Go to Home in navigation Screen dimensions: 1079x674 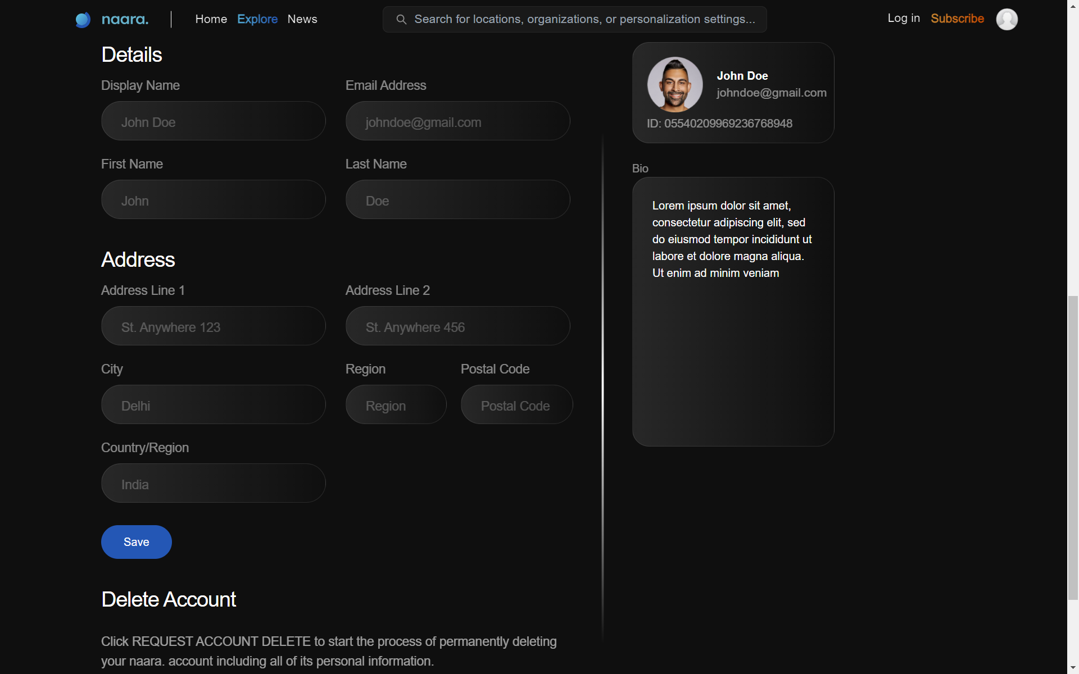[x=211, y=19]
